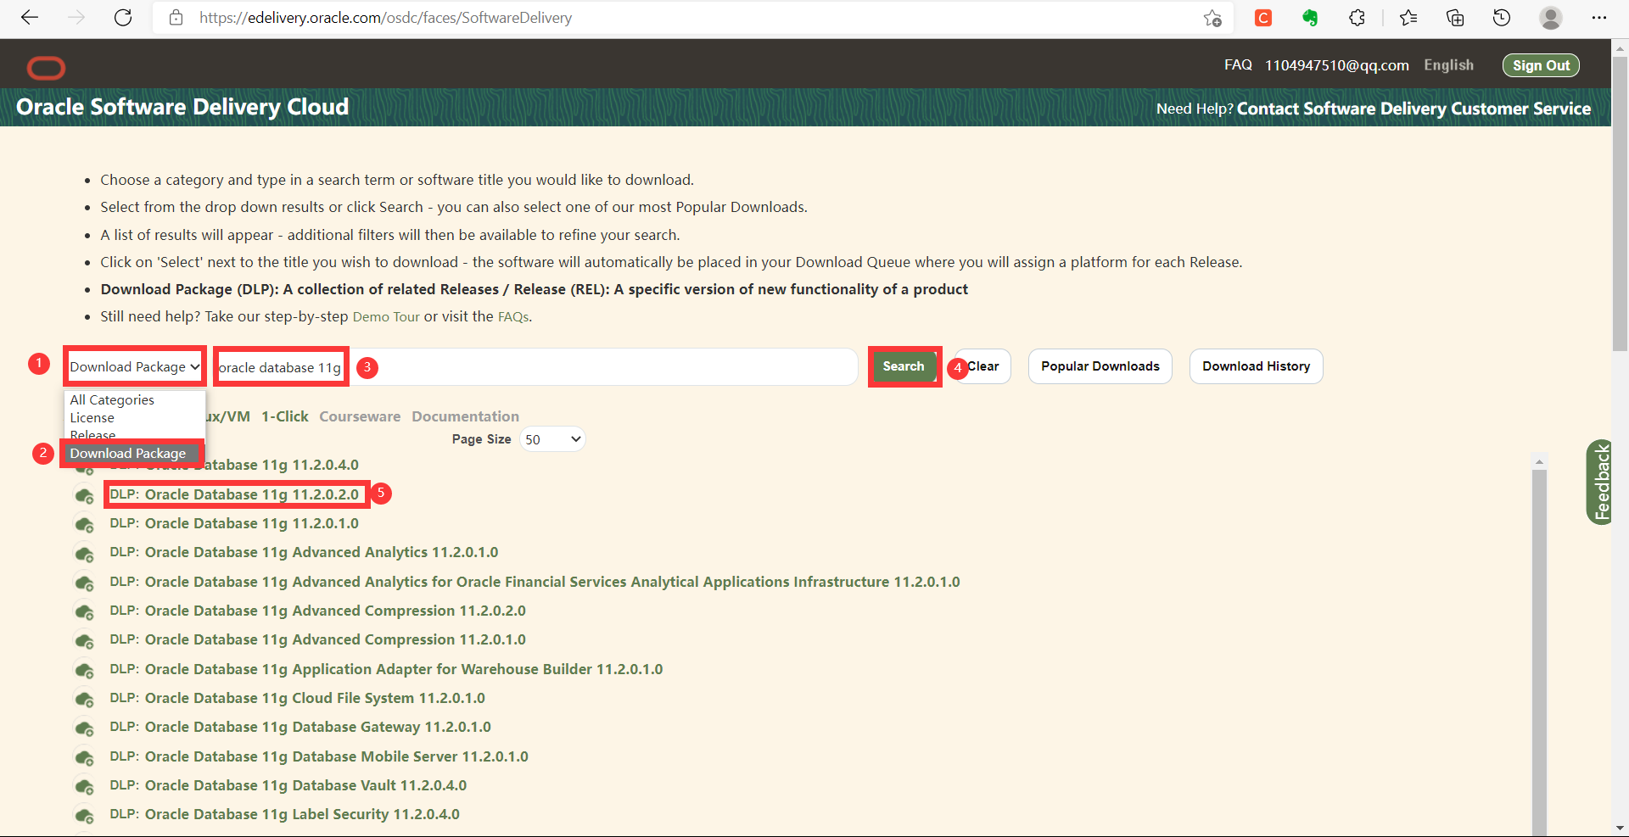
Task: Open the FAQ link in header
Action: [x=1238, y=65]
